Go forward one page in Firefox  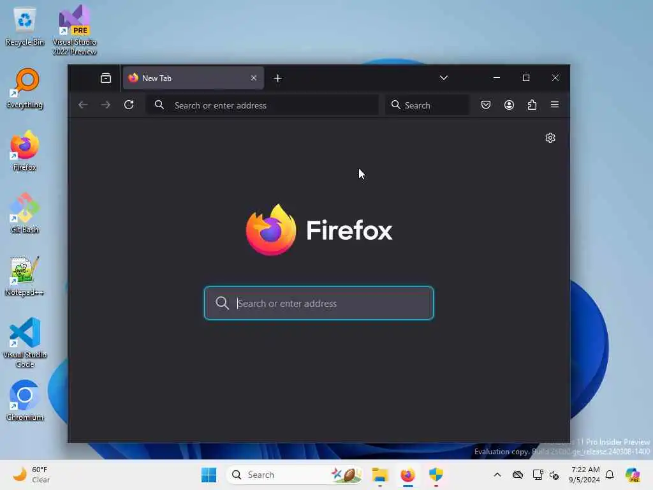pyautogui.click(x=106, y=105)
